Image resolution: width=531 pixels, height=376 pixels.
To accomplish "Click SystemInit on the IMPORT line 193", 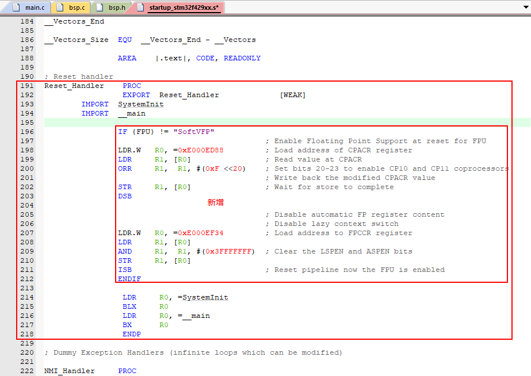I will coord(141,104).
